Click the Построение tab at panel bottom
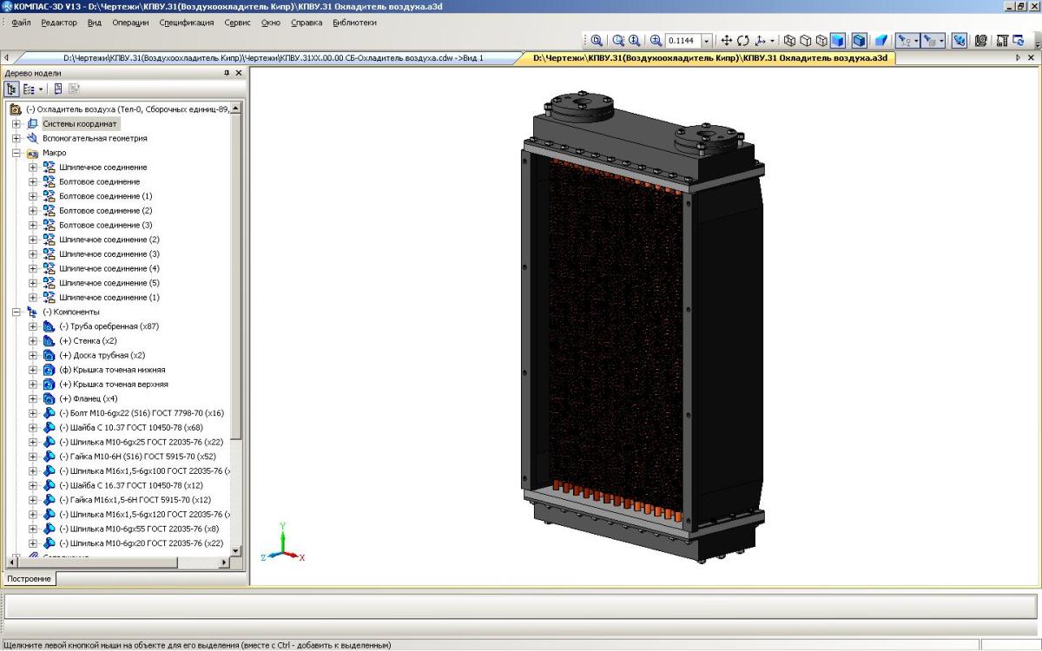This screenshot has width=1042, height=651. [x=30, y=578]
